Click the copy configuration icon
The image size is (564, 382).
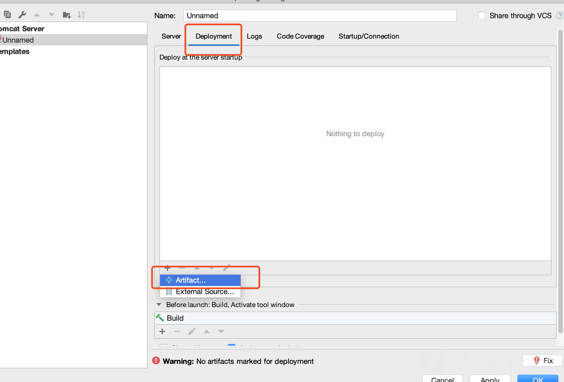pos(7,14)
